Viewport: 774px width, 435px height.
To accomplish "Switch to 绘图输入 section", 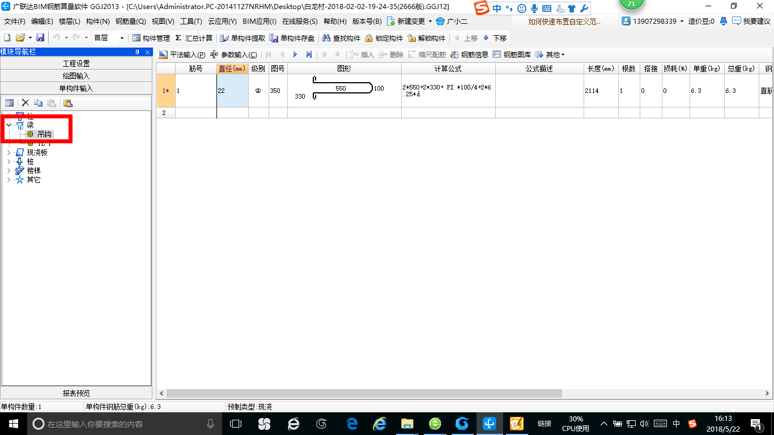I will coord(76,76).
